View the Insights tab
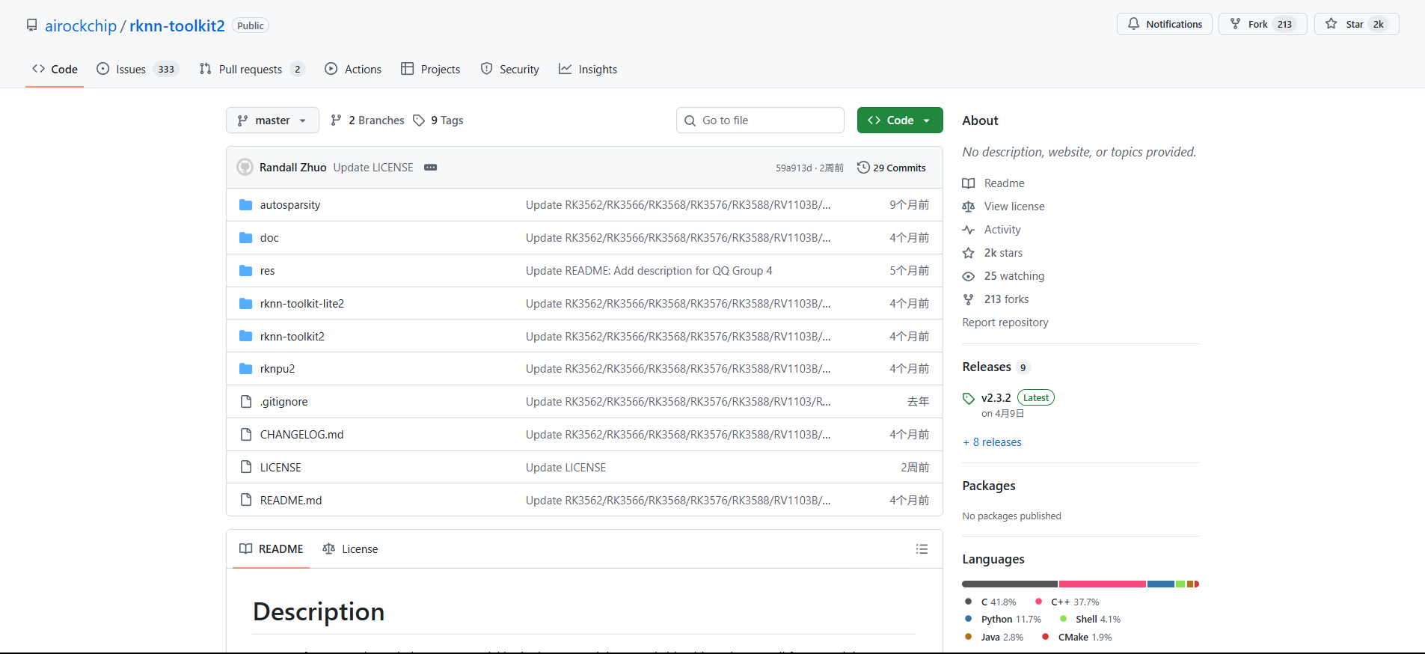Image resolution: width=1425 pixels, height=654 pixels. (x=588, y=69)
